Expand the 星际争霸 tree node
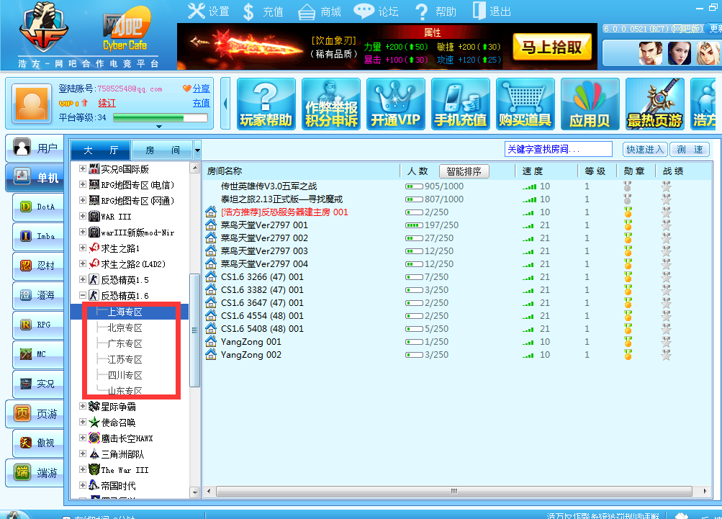The width and height of the screenshot is (722, 519). 83,407
